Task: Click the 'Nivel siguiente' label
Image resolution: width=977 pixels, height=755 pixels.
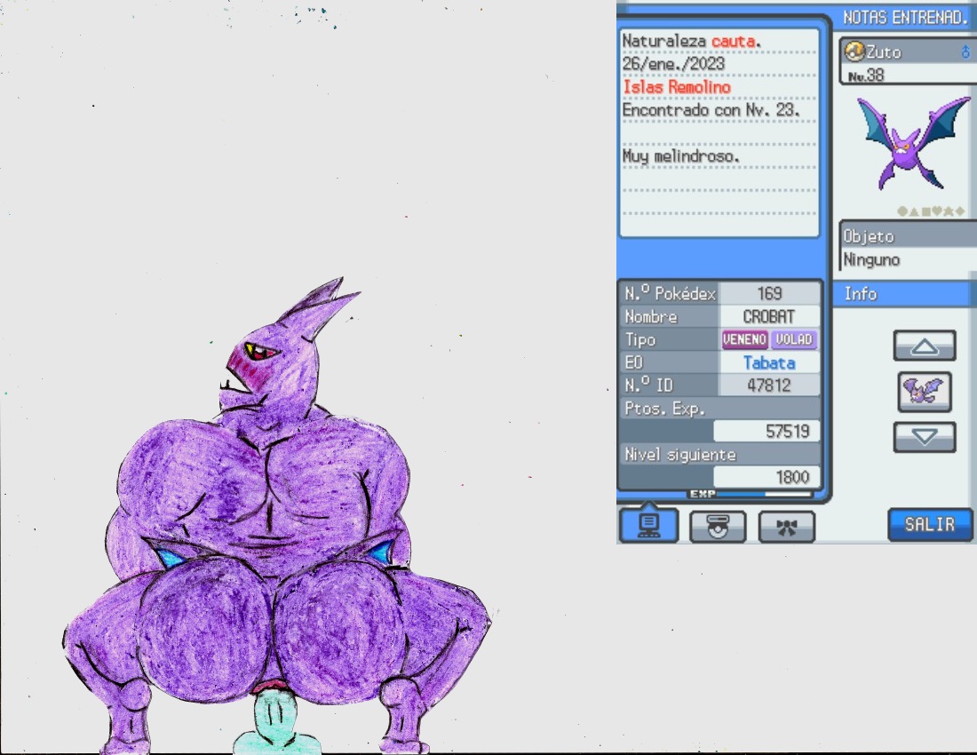Action: click(680, 454)
